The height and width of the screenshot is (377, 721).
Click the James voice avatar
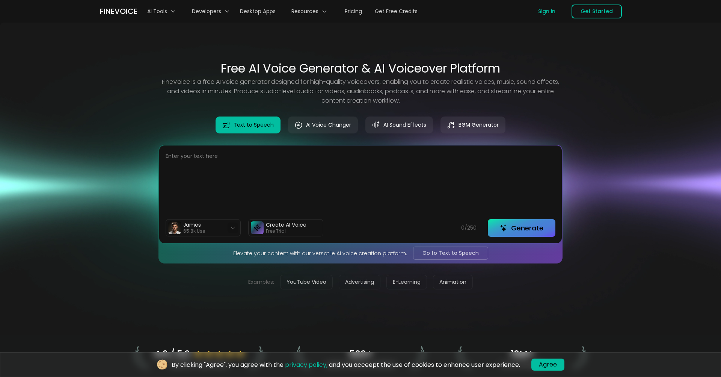click(x=174, y=227)
